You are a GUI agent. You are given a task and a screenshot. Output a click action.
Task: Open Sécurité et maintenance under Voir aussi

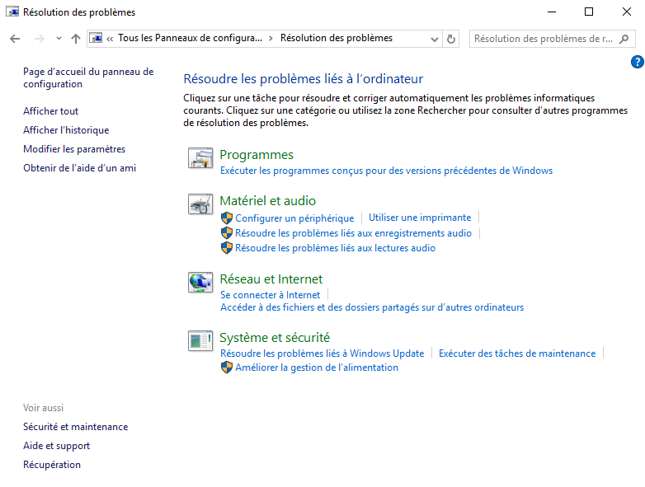(x=76, y=427)
